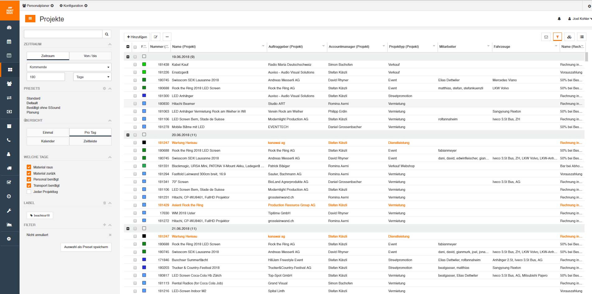Viewport: 592px width, 294px height.
Task: Click the search text field
Action: coord(63,34)
